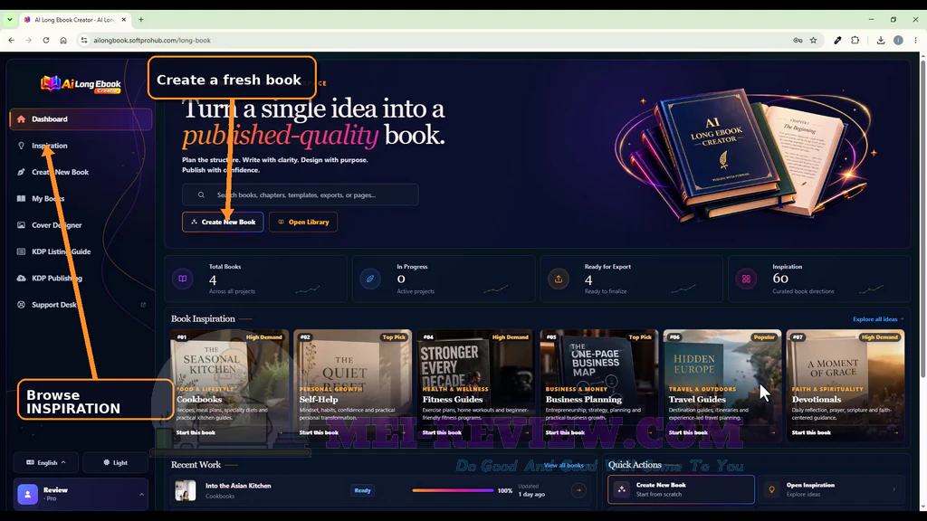Click the Create New Book hero button
The width and height of the screenshot is (927, 521).
tap(223, 223)
